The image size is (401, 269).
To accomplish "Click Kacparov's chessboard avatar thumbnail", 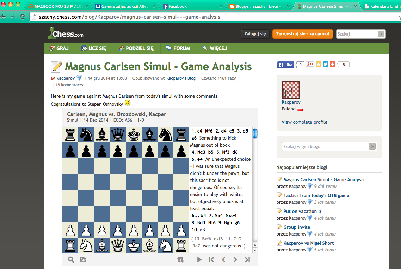I will (290, 90).
